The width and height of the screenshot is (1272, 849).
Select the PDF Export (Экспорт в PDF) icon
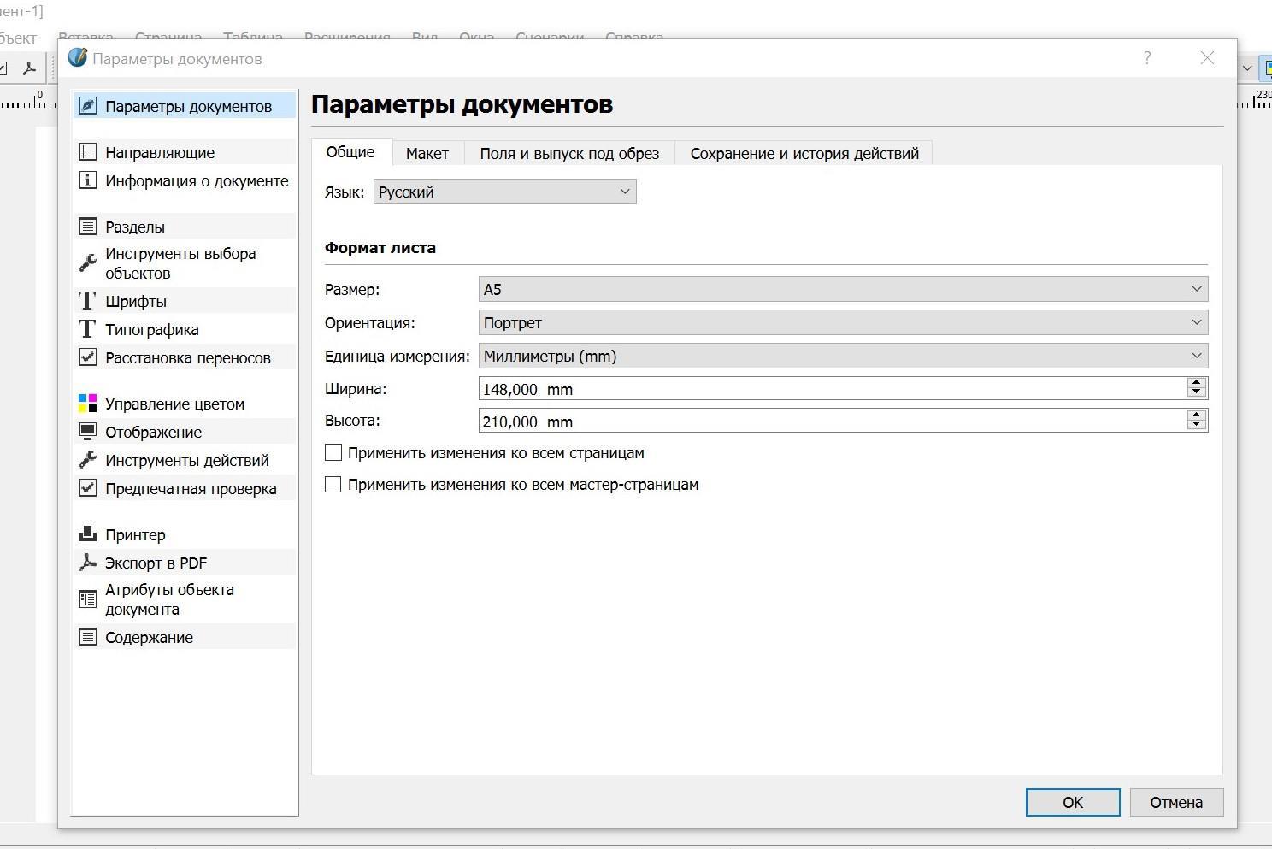(87, 563)
